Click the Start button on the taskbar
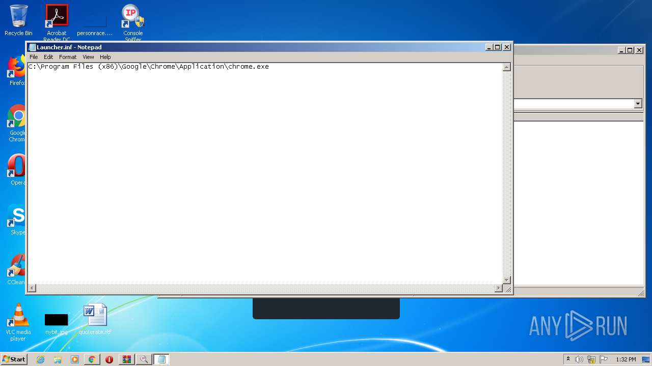Viewport: 652px width, 366px height. pos(14,359)
